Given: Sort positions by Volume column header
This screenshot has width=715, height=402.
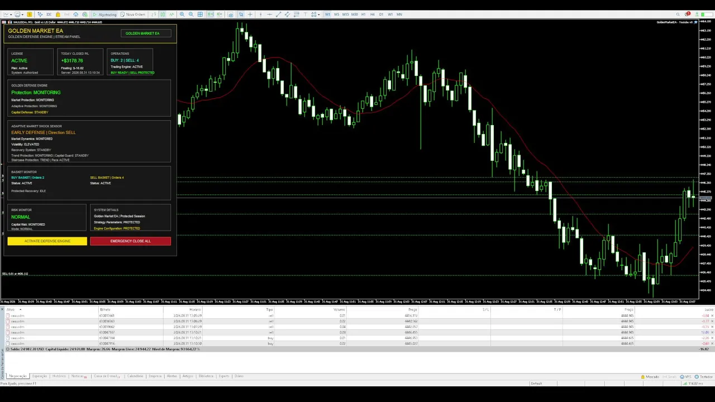Looking at the screenshot, I should click(x=339, y=310).
